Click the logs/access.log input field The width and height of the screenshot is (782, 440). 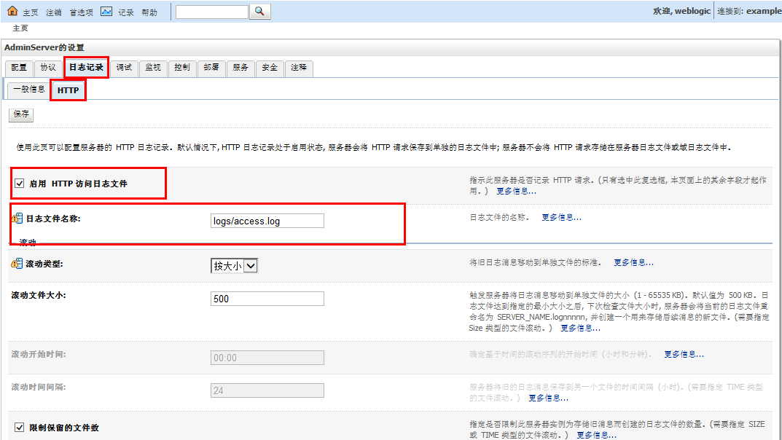pyautogui.click(x=265, y=220)
